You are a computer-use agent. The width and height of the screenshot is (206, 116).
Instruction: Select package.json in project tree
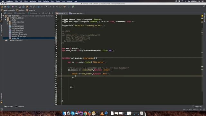click(16, 32)
